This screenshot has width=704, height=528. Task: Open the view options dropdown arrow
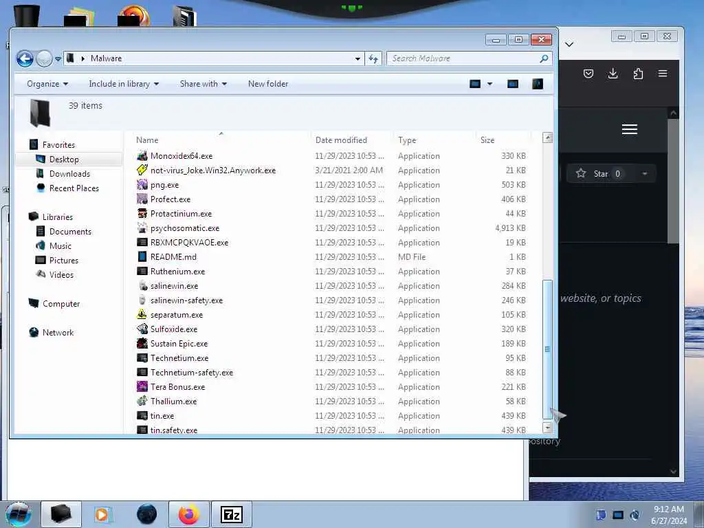click(x=489, y=84)
